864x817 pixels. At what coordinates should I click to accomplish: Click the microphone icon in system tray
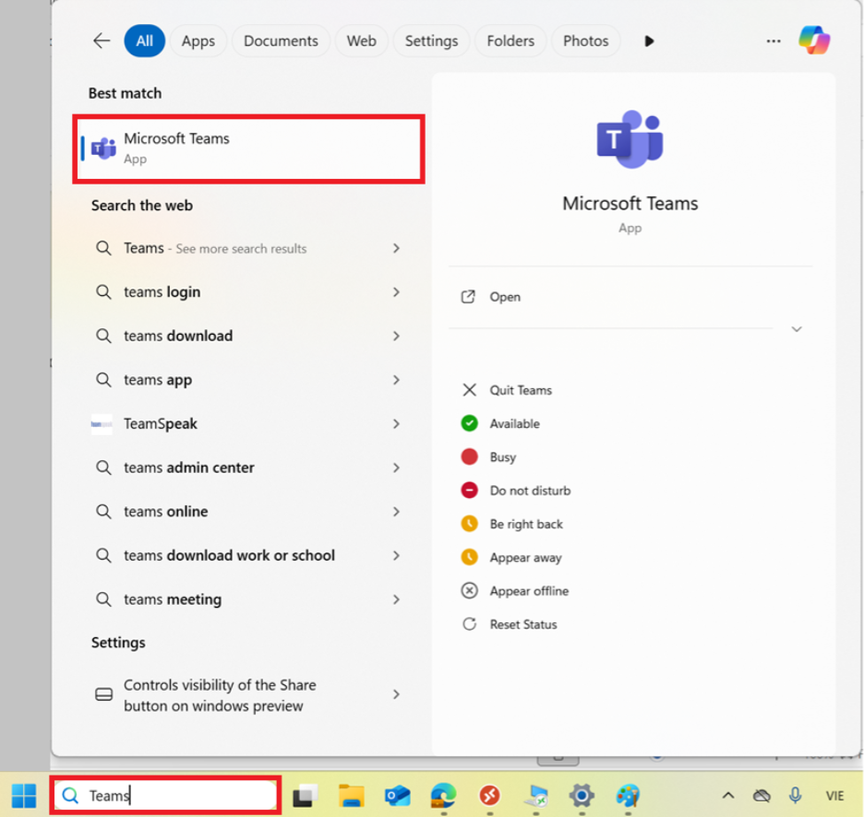[x=795, y=796]
